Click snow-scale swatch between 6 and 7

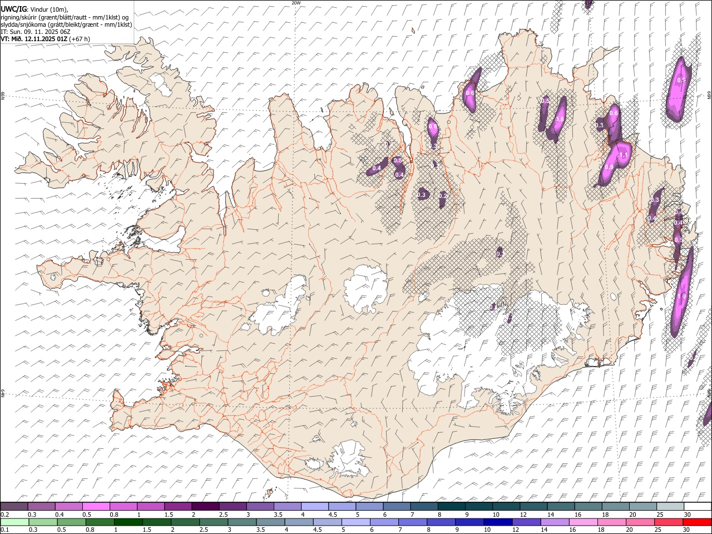point(397,507)
